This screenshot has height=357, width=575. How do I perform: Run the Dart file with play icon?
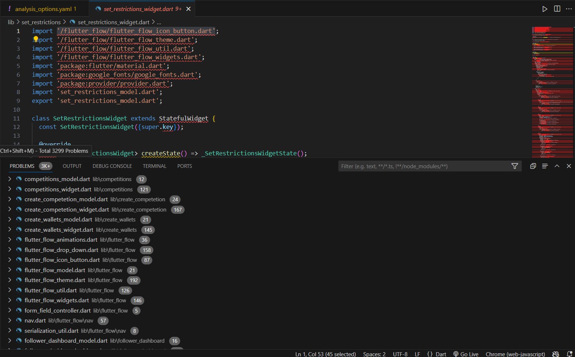click(545, 9)
